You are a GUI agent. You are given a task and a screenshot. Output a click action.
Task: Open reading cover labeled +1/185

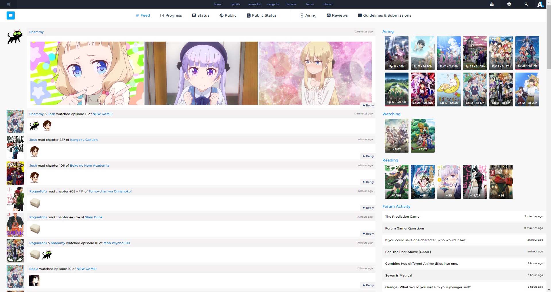tap(396, 182)
